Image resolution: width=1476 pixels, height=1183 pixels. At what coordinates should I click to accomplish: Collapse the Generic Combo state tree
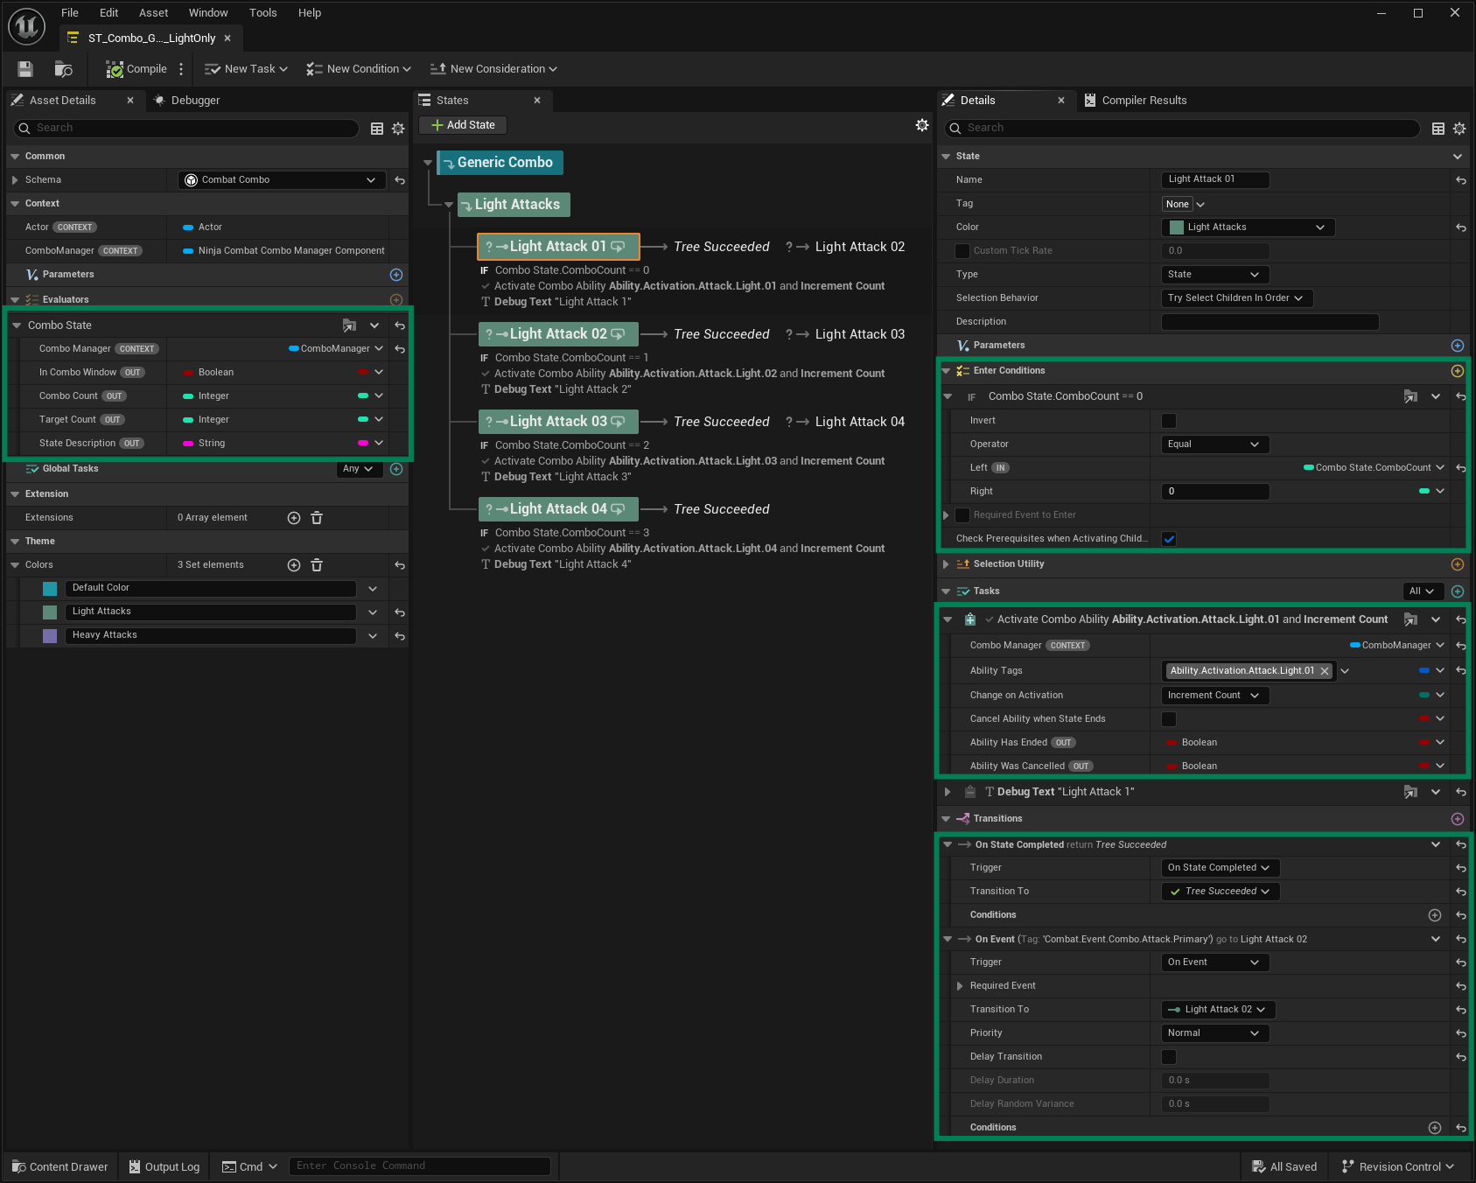click(x=428, y=163)
